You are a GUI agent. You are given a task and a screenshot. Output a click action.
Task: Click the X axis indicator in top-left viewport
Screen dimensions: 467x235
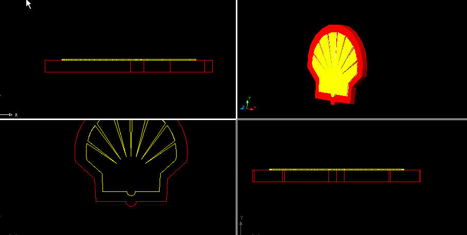tap(9, 115)
